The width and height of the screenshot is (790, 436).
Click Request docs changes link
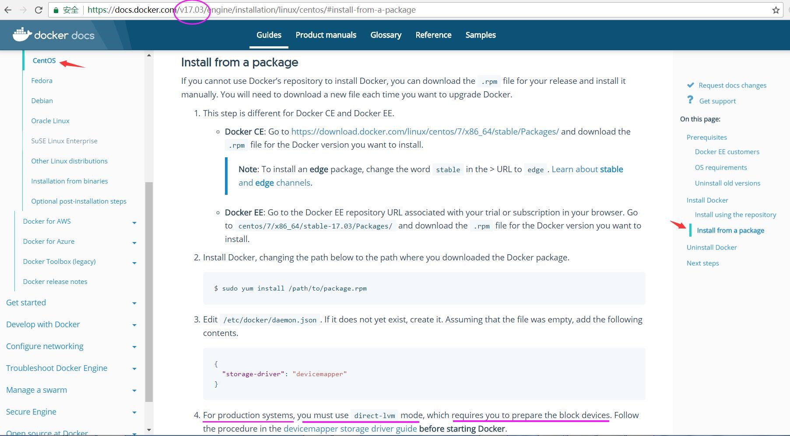point(732,86)
